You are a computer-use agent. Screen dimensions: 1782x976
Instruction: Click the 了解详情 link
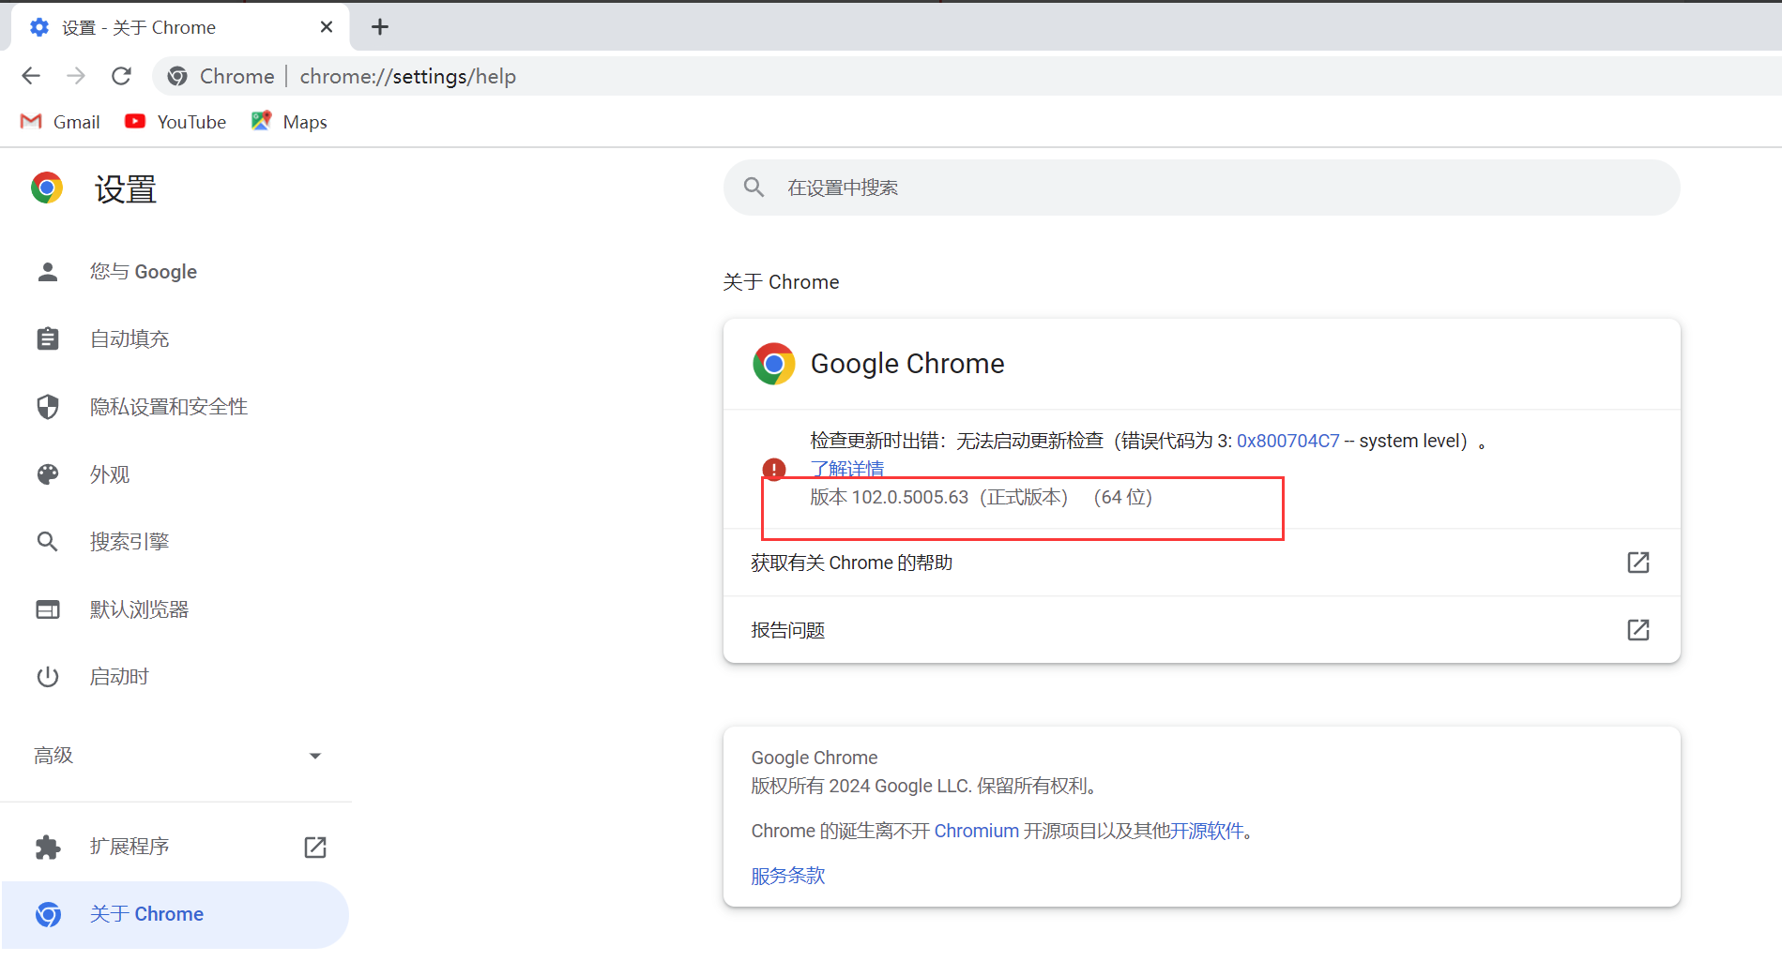point(847,468)
